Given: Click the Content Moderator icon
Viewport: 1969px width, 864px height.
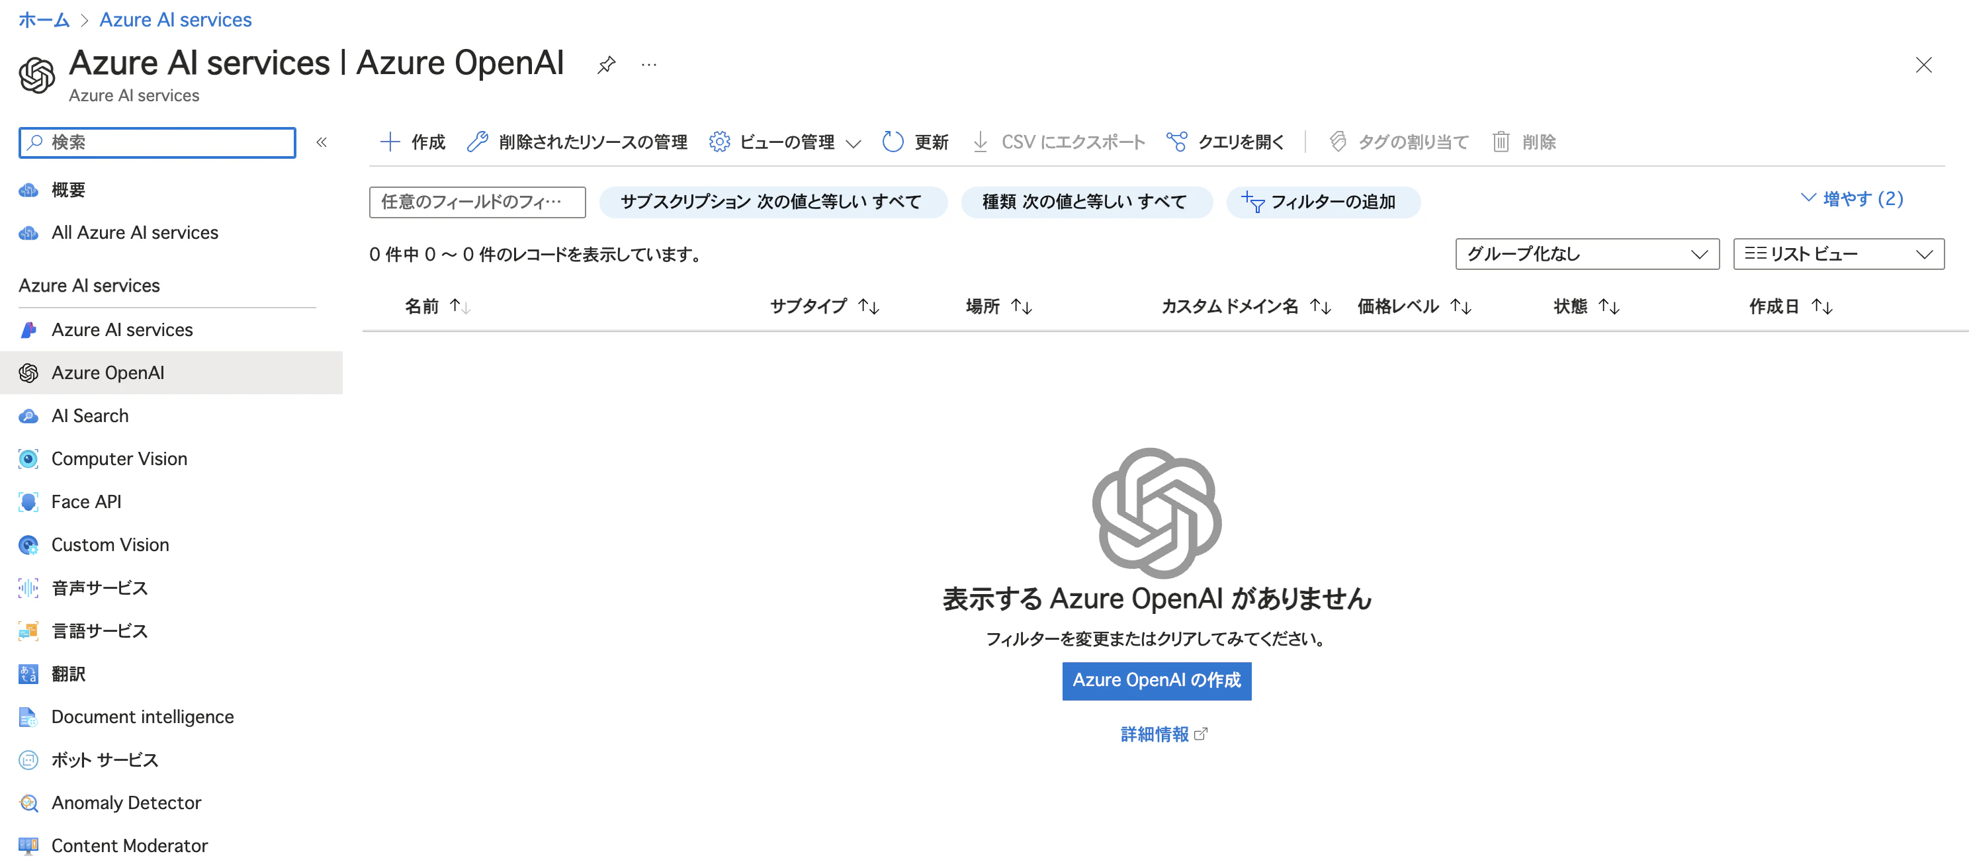Looking at the screenshot, I should click(x=28, y=845).
